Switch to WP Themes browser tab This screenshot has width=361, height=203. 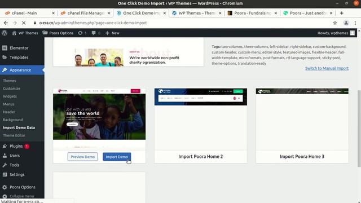point(197,13)
